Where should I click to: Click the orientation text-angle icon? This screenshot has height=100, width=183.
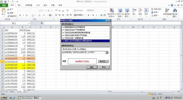click(68, 10)
